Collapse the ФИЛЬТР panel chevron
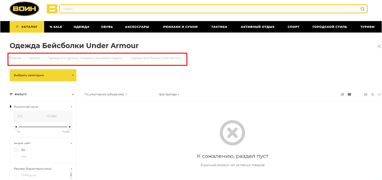 (x=73, y=94)
